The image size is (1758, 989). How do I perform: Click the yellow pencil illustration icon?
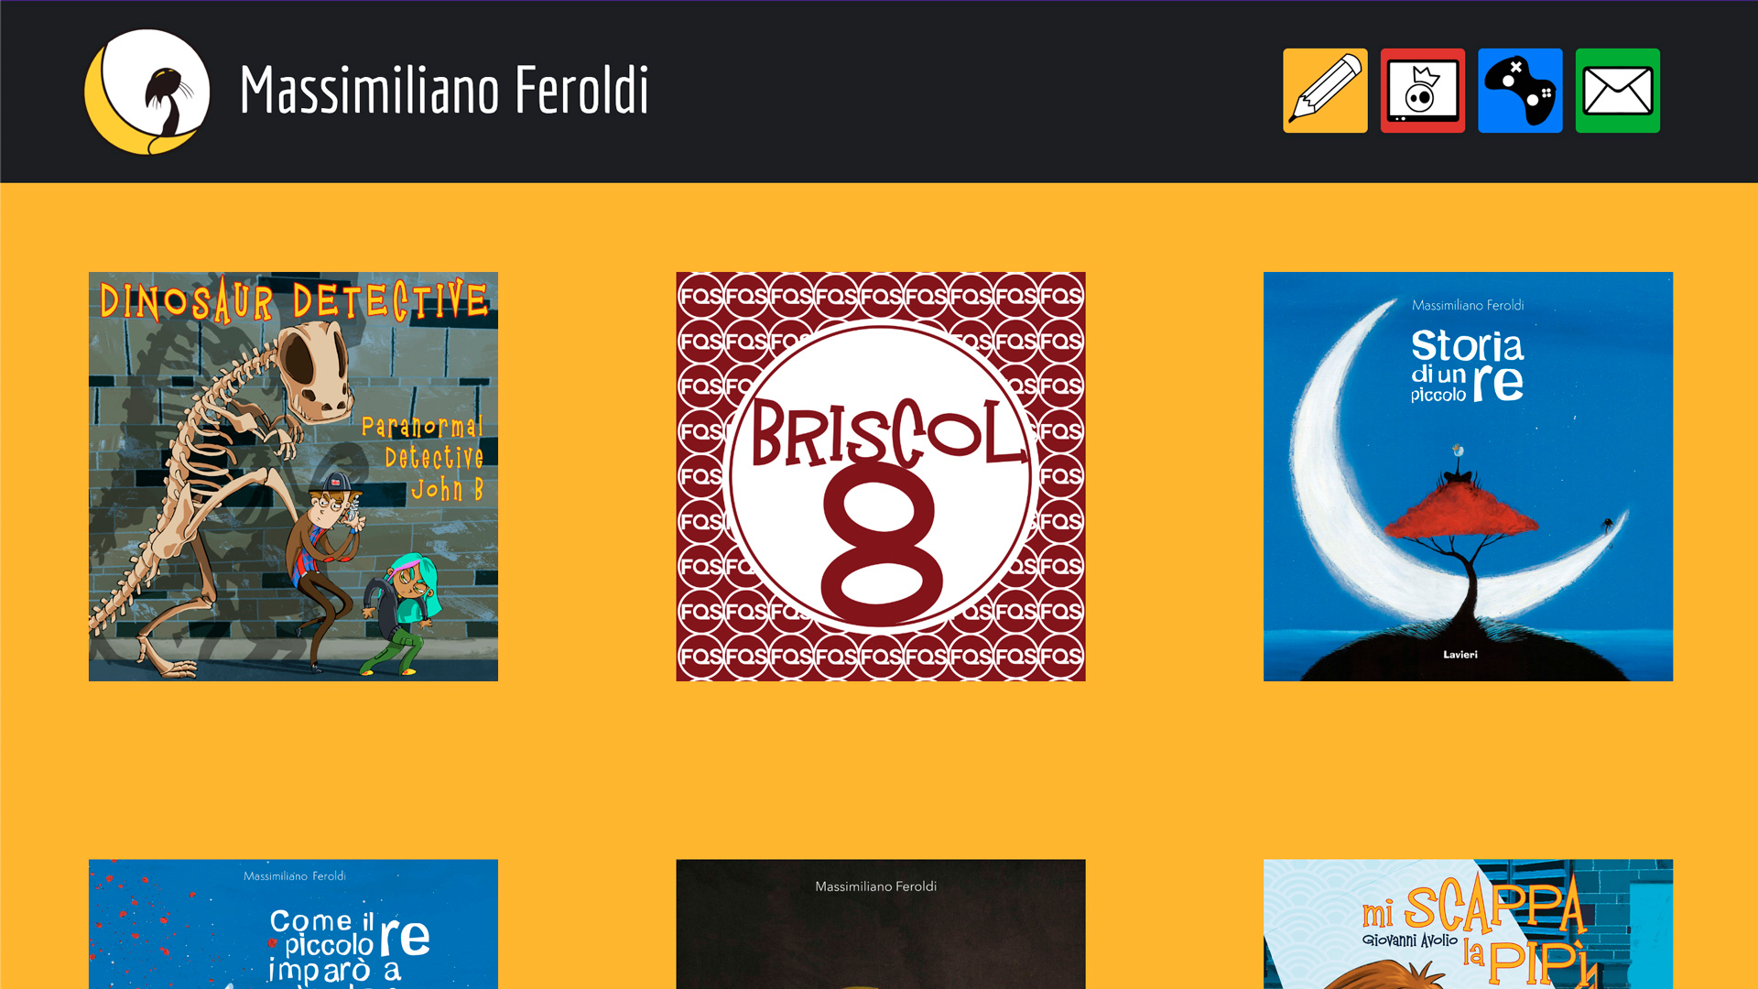(x=1325, y=91)
